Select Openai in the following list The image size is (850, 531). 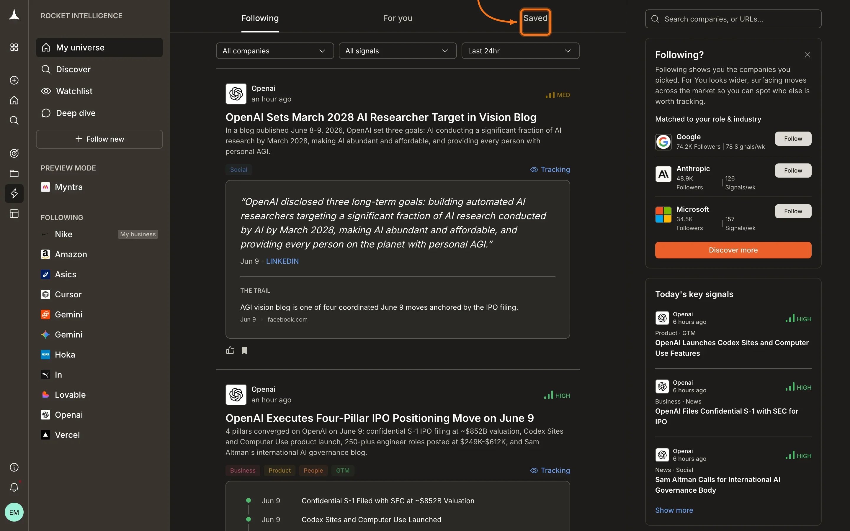coord(99,415)
